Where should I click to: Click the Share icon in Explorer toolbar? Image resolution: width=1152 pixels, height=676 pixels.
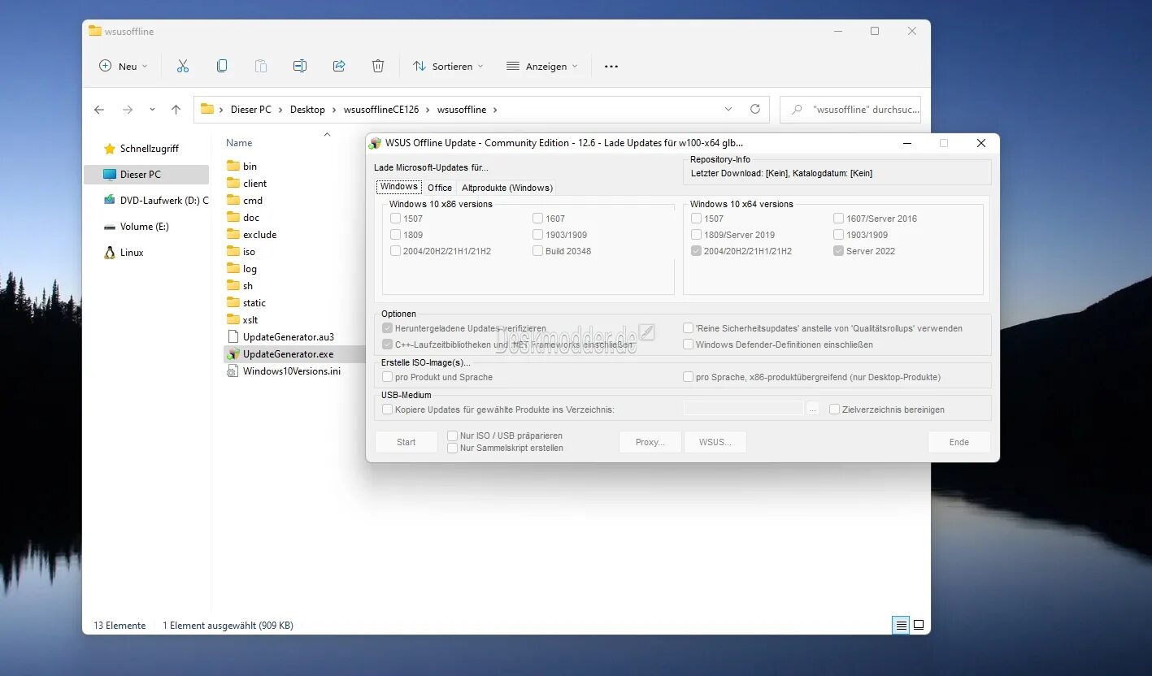[x=339, y=66]
